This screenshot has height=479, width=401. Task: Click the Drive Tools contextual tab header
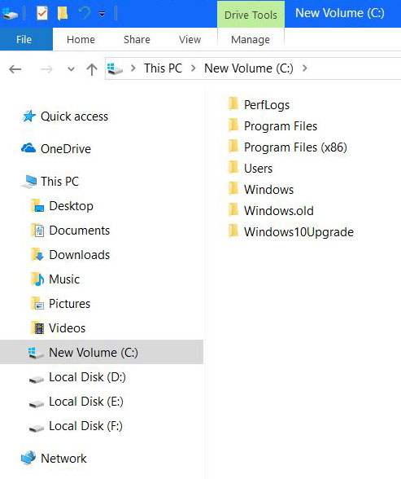click(x=251, y=15)
